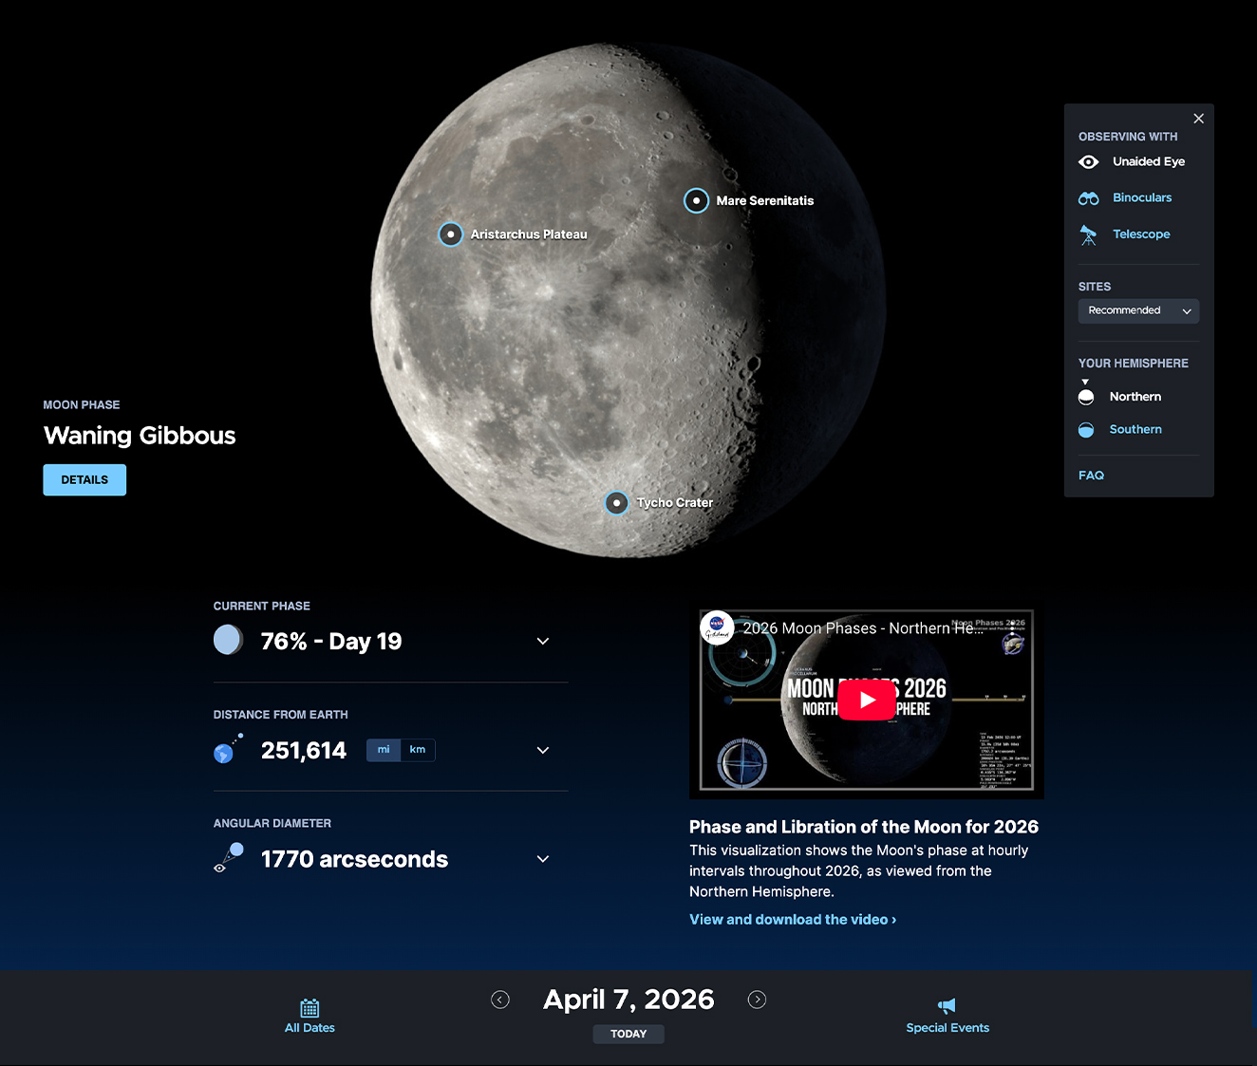Open View and download the video link
This screenshot has height=1066, width=1257.
(792, 919)
